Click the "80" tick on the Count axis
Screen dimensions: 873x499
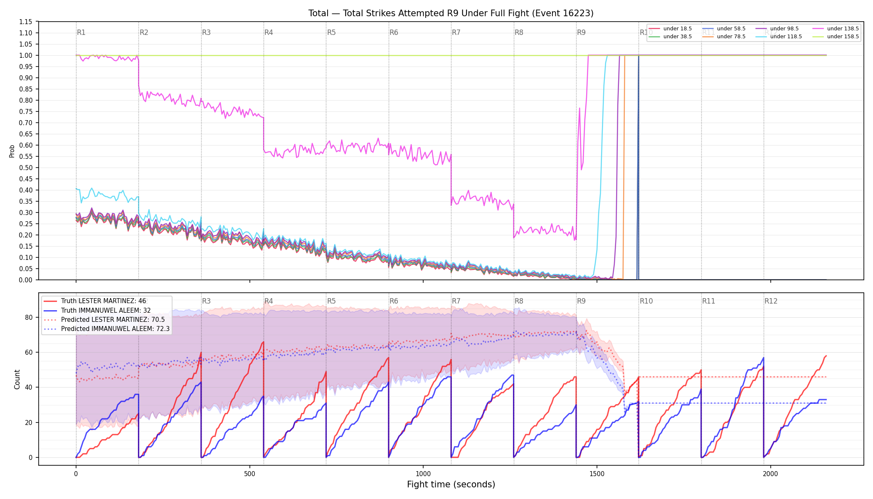pyautogui.click(x=29, y=317)
